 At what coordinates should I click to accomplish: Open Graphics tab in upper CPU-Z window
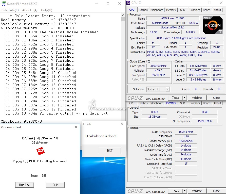click(195, 10)
